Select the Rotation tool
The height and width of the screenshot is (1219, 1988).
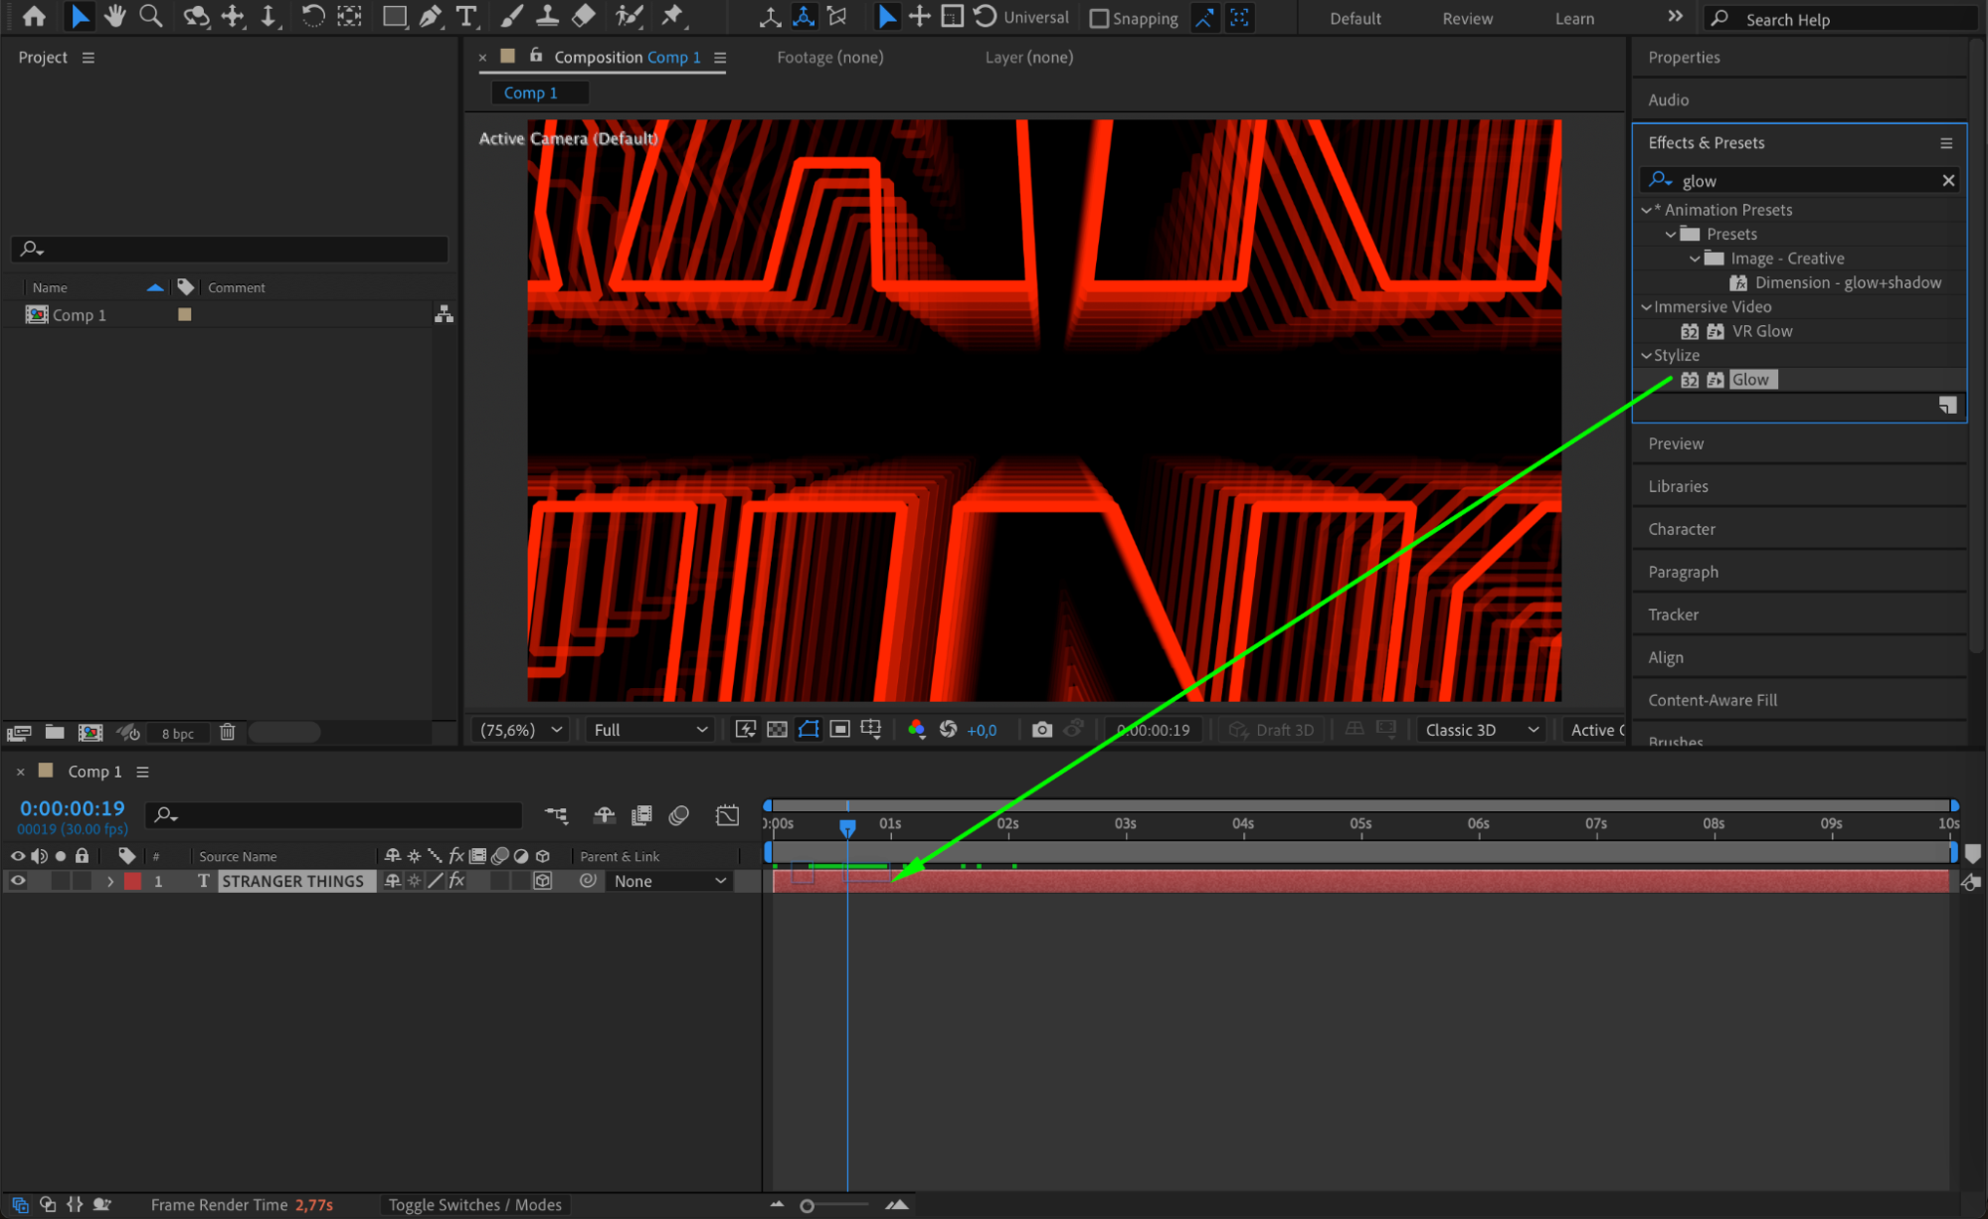point(312,16)
